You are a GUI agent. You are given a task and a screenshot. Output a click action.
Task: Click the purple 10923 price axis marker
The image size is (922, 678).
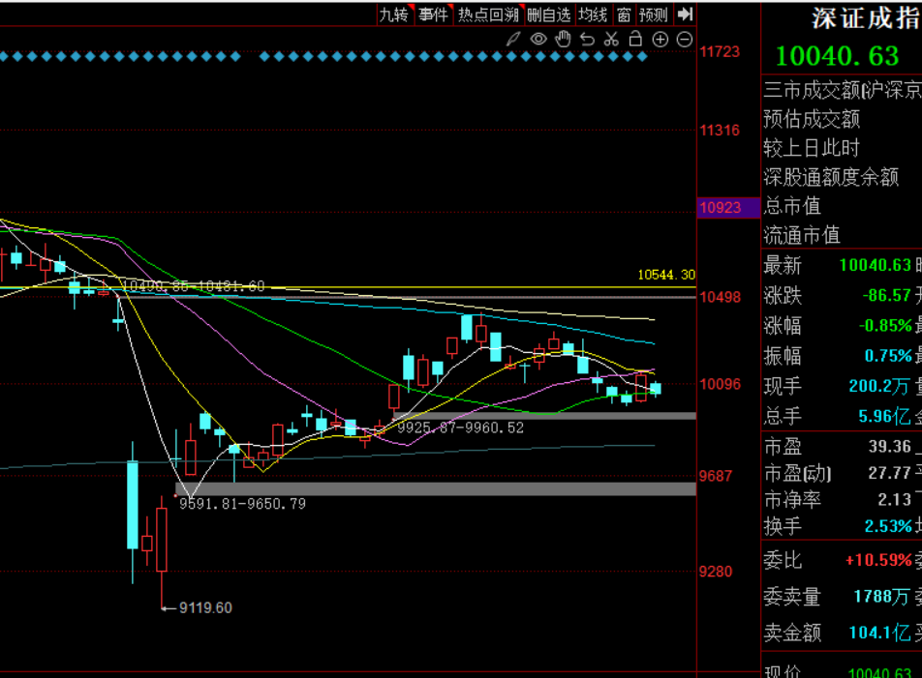(x=720, y=208)
